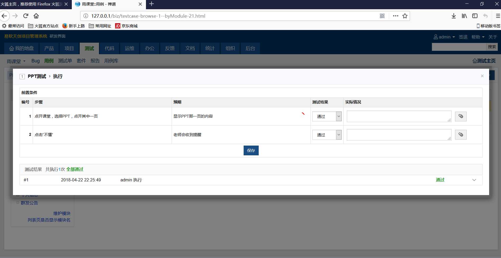Open the Bug submenu item
The width and height of the screenshot is (501, 258).
pyautogui.click(x=35, y=61)
